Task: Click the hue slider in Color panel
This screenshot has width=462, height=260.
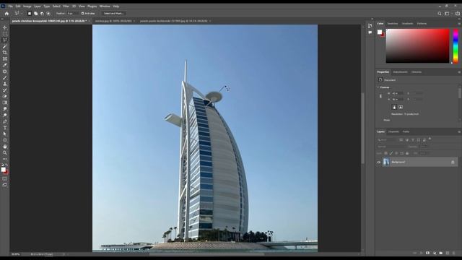Action: [x=456, y=45]
